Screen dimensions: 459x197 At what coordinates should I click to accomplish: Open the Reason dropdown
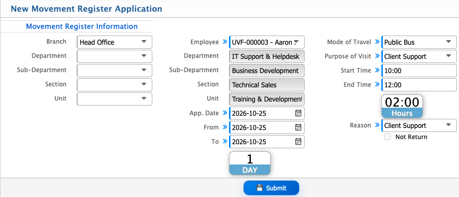coord(419,125)
